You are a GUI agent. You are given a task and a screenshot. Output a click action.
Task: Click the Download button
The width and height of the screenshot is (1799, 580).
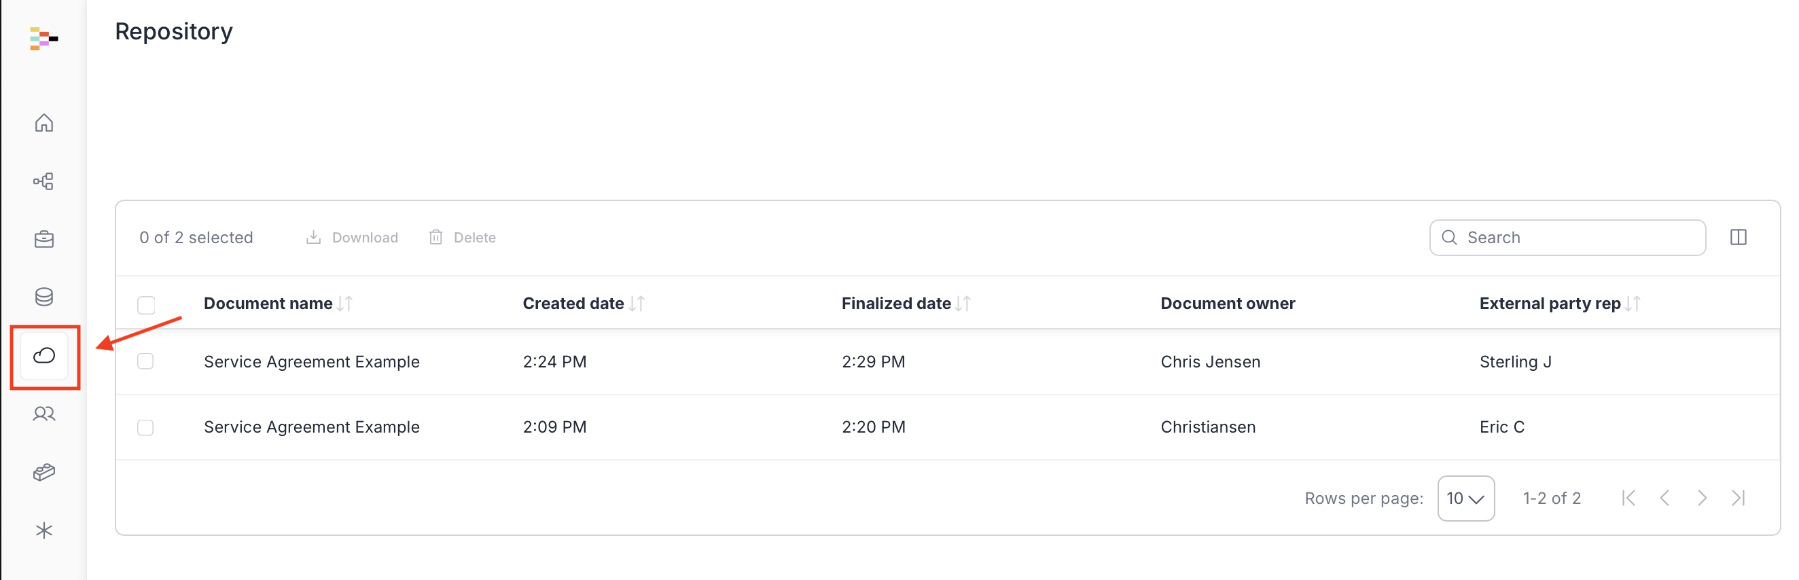click(352, 237)
